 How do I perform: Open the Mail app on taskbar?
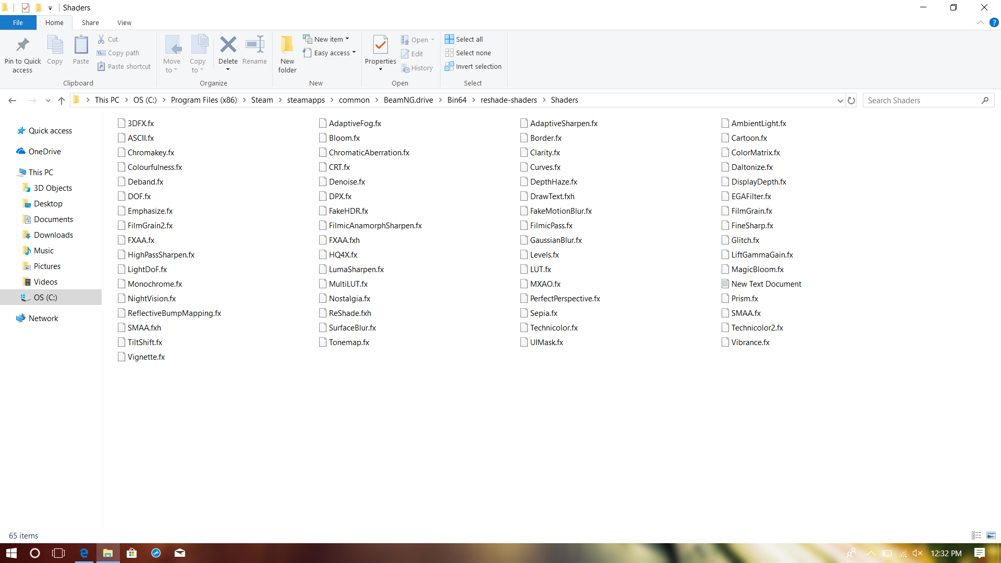(180, 553)
